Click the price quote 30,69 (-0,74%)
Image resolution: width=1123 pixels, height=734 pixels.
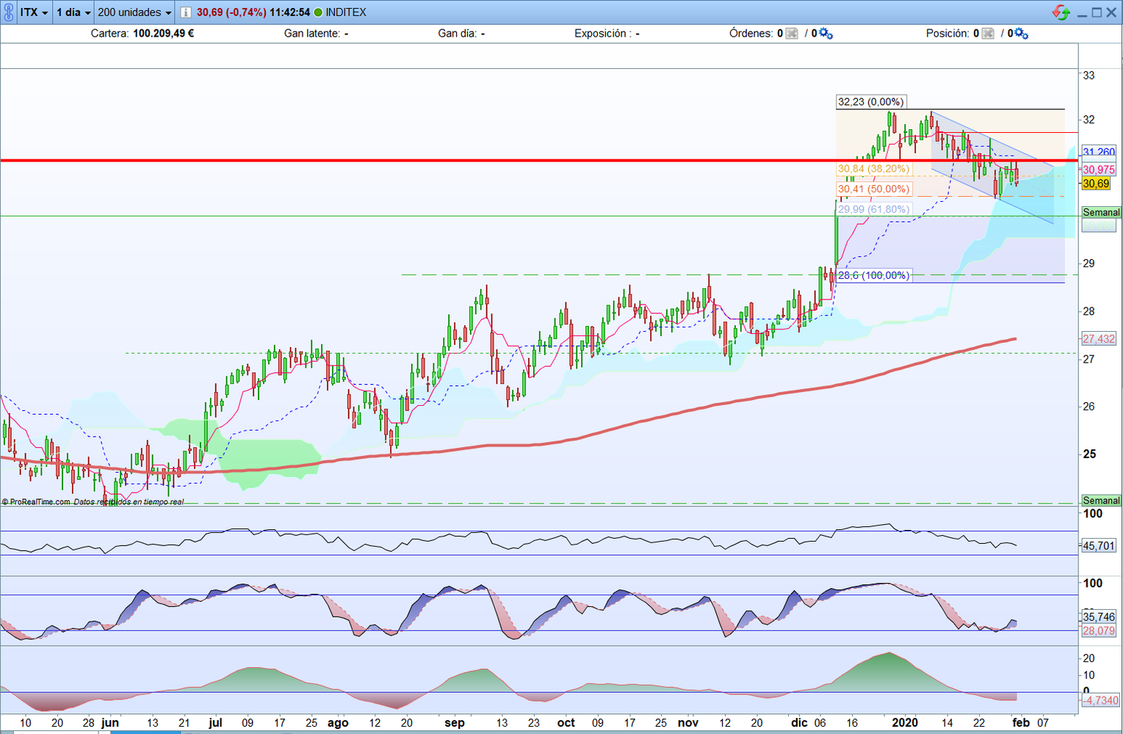(231, 12)
